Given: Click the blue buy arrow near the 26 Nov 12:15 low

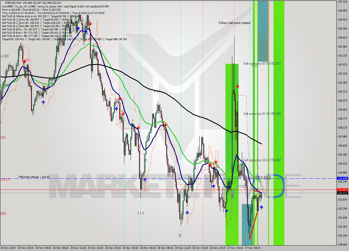Looking at the screenshot, I should click(x=187, y=213).
